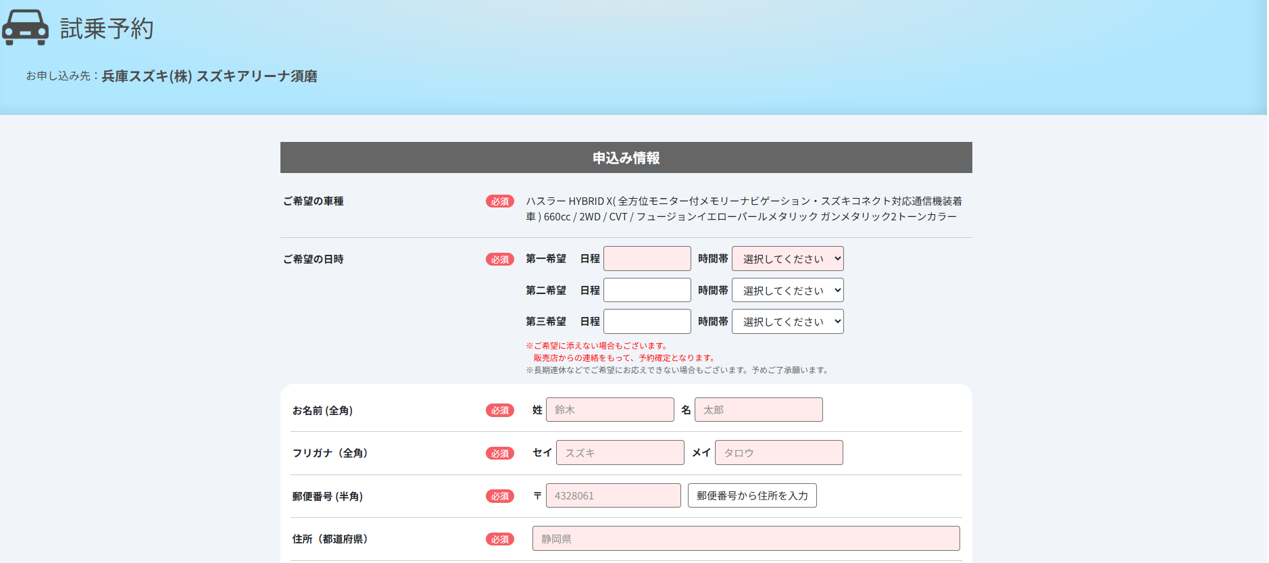Focus the 姓 name field
The width and height of the screenshot is (1269, 563).
click(609, 410)
